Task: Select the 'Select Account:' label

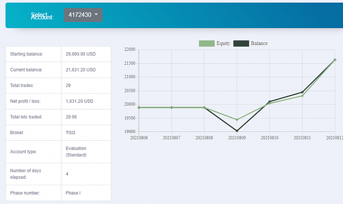Action: (42, 16)
